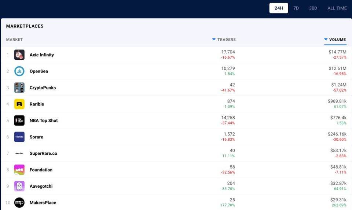This screenshot has width=352, height=210.
Task: Select Aavegotchi traders count 204
Action: pyautogui.click(x=231, y=183)
